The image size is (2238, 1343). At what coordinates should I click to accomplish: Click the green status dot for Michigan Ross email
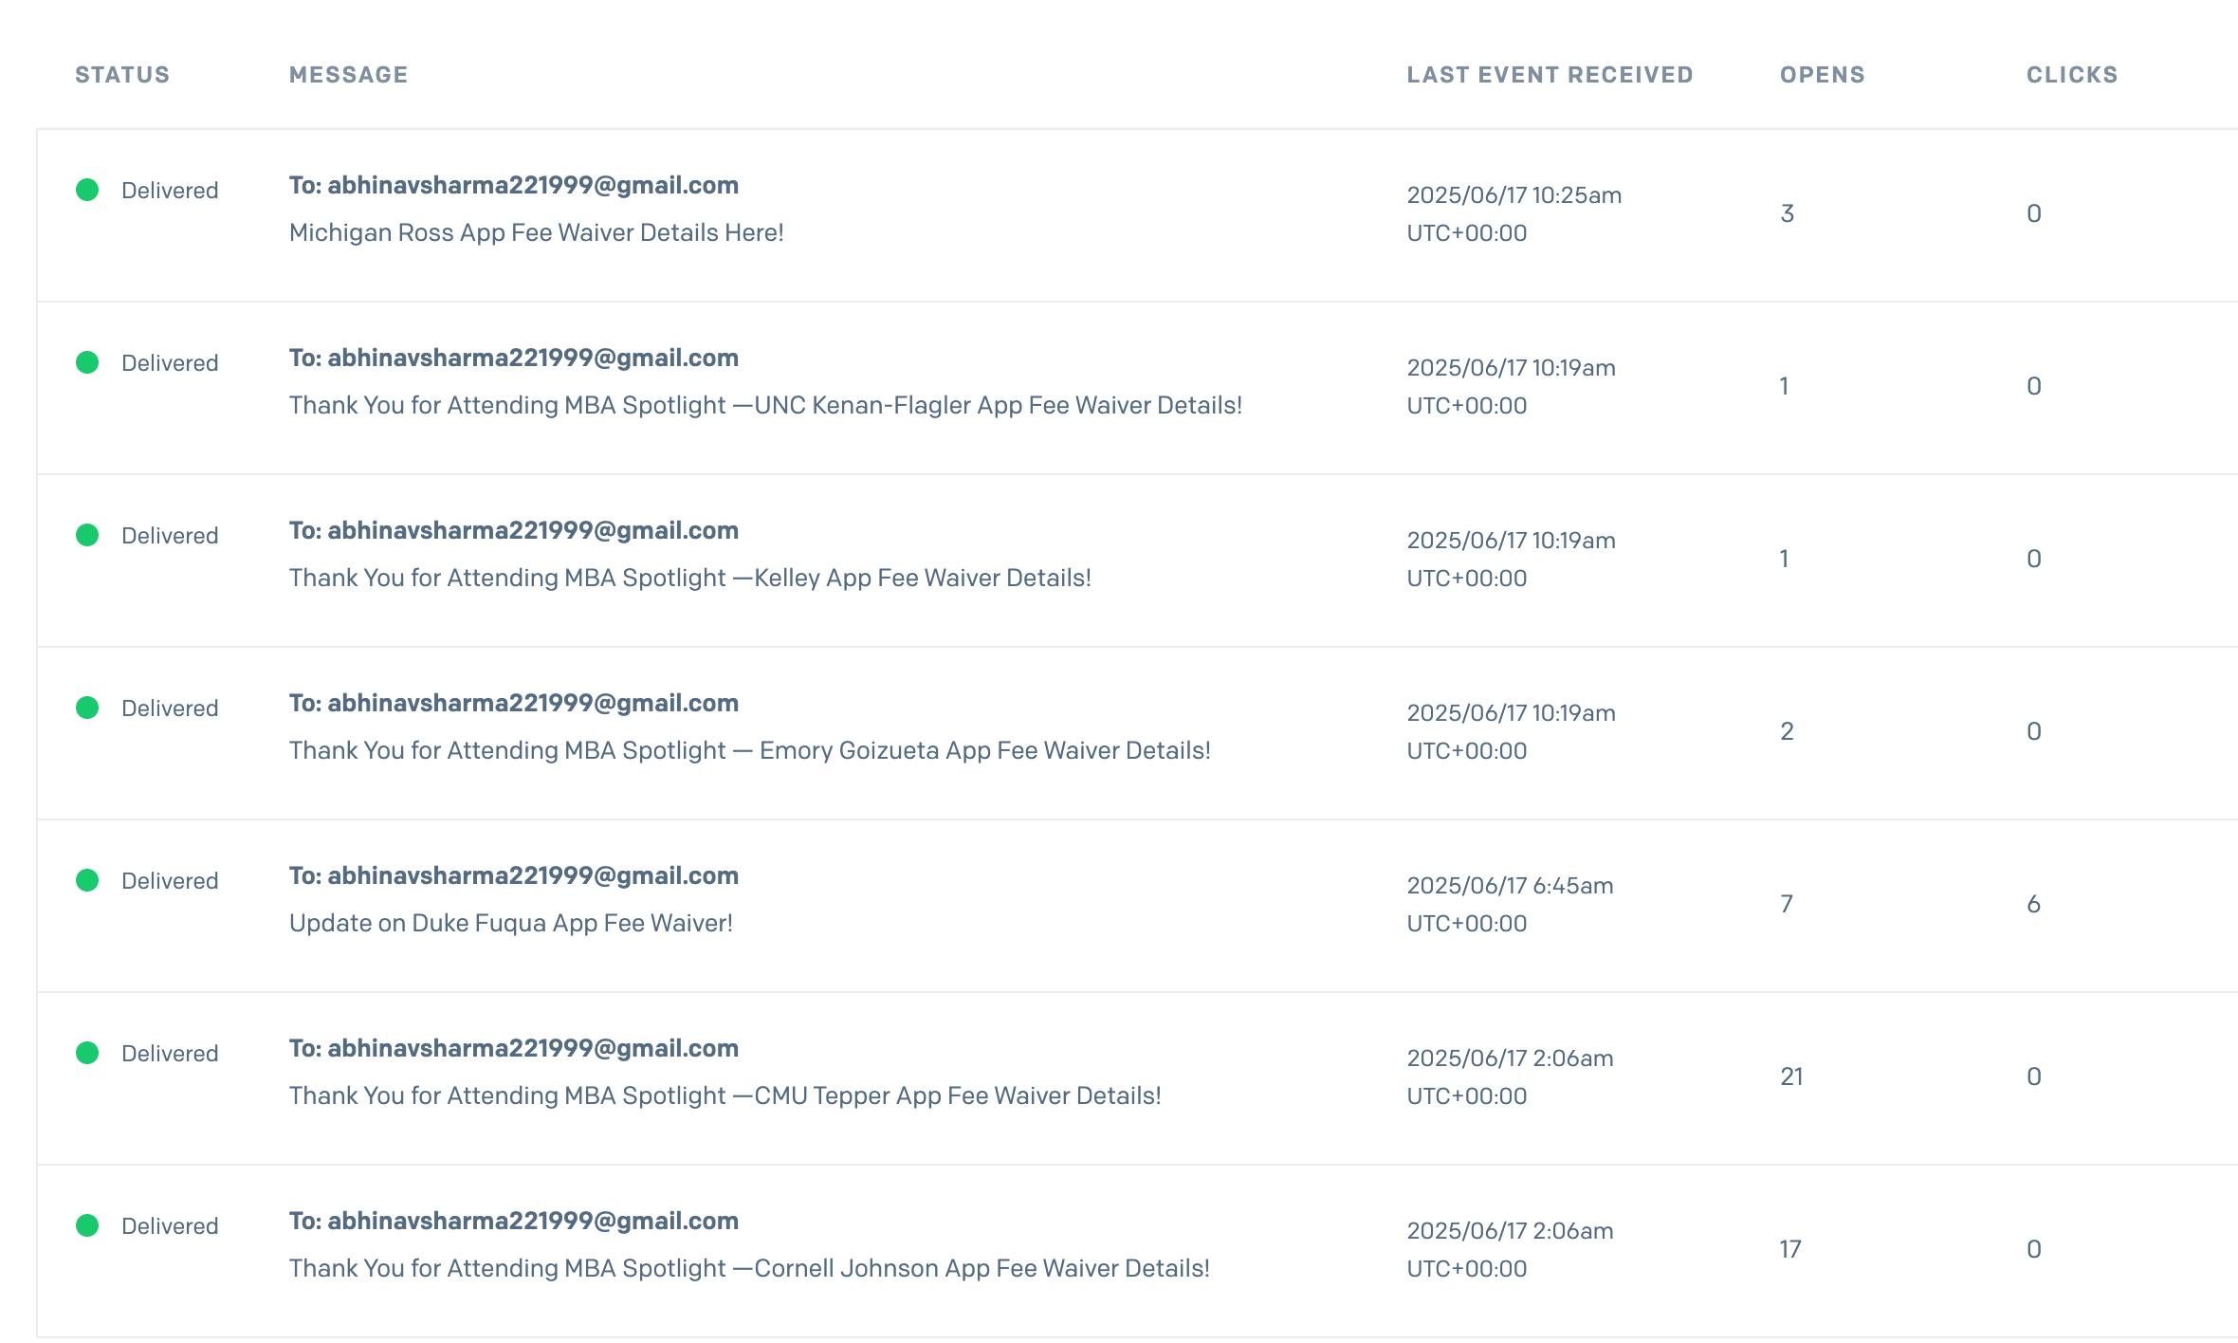pos(87,190)
